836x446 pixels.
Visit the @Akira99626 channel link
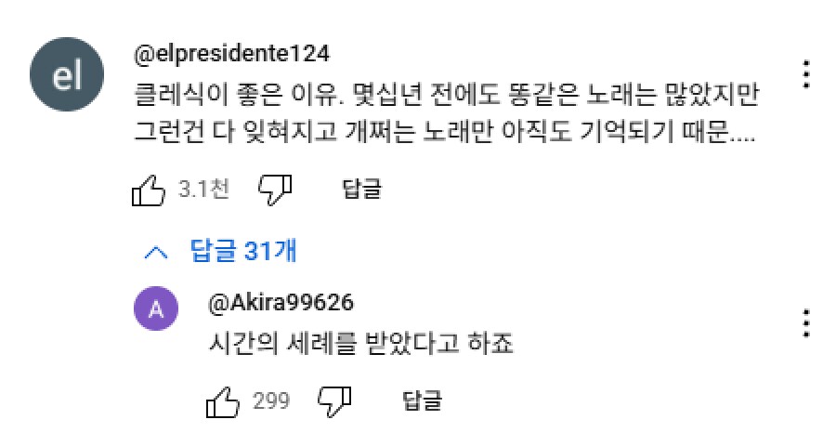point(282,303)
